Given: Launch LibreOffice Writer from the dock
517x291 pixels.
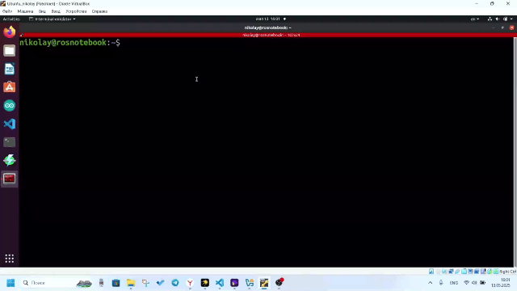Looking at the screenshot, I should click(x=9, y=69).
